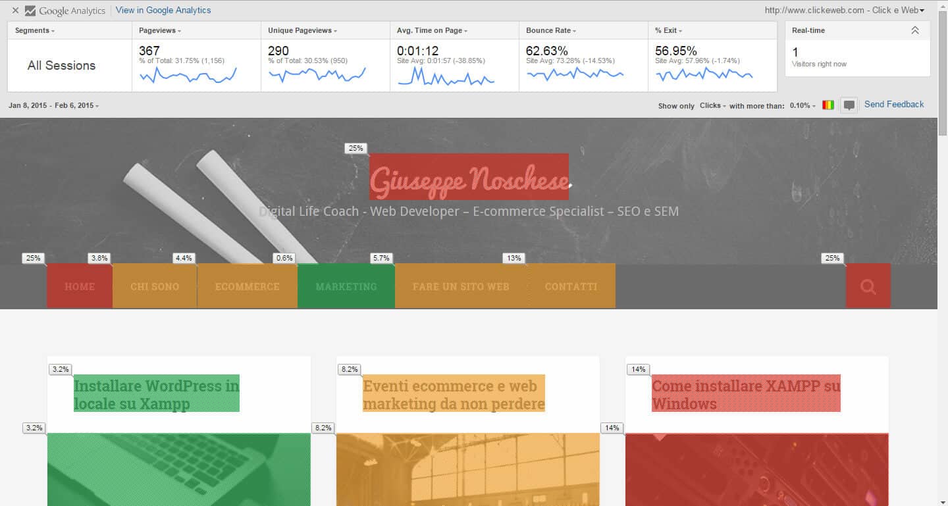
Task: Open the View in Google Analytics link
Action: click(x=163, y=11)
